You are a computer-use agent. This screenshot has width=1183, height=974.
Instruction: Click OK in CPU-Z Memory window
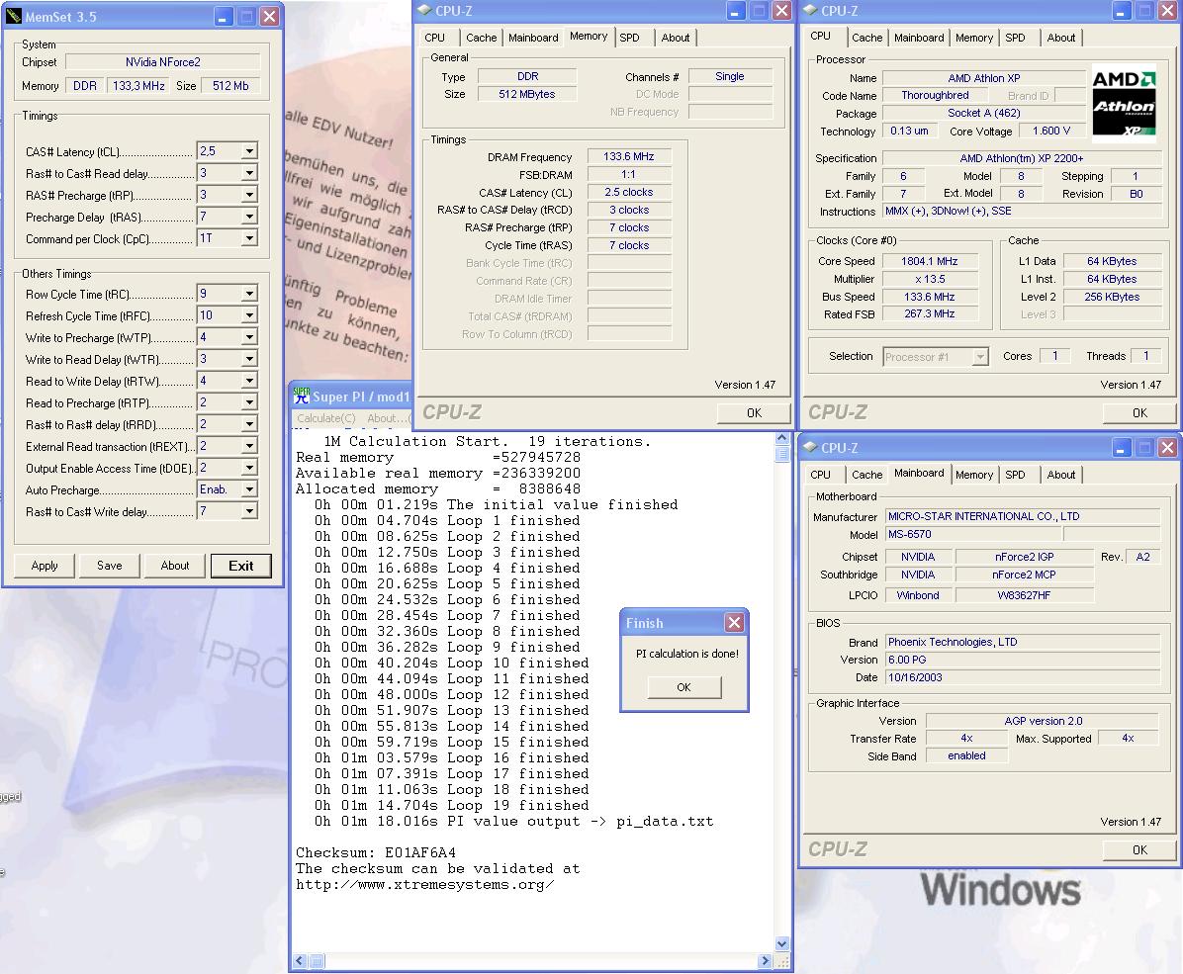(x=754, y=412)
